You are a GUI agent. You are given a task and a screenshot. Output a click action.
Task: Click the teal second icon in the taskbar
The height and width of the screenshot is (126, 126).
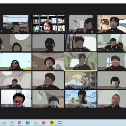click(x=12, y=123)
